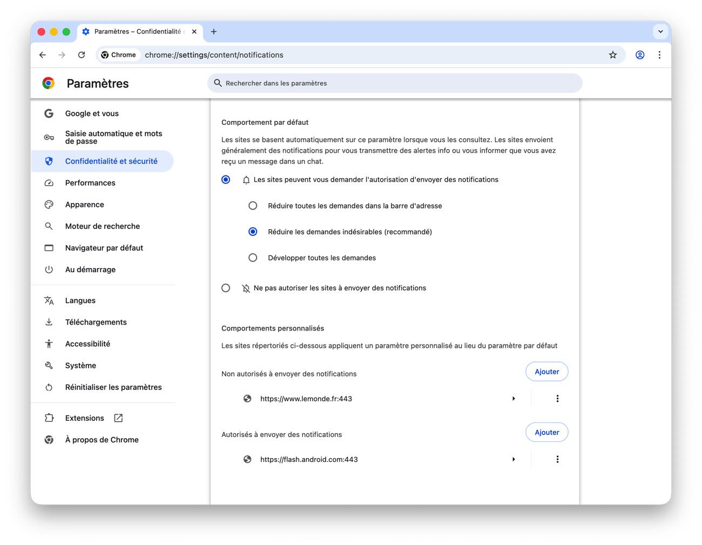
Task: Click Ajouter for authorized notification sites
Action: (546, 432)
